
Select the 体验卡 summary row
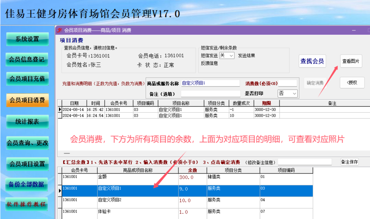tap(185, 213)
